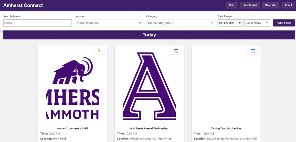This screenshot has height=142, width=296.
Task: Focus the Search Events input field
Action: (38, 23)
